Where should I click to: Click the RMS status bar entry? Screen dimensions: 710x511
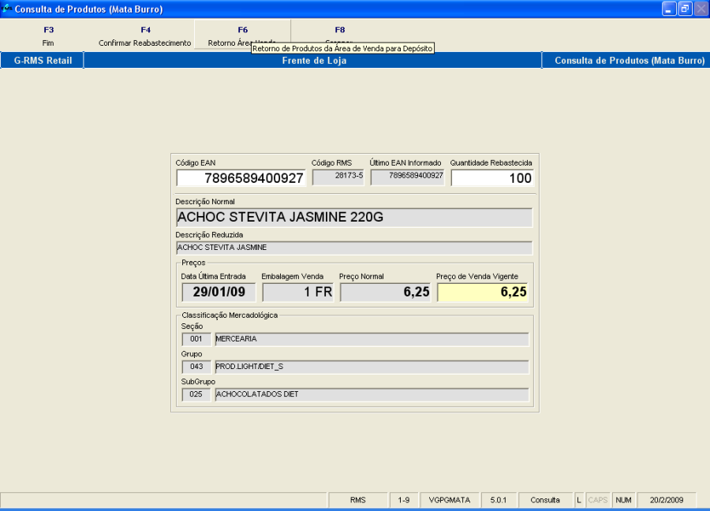[x=357, y=500]
